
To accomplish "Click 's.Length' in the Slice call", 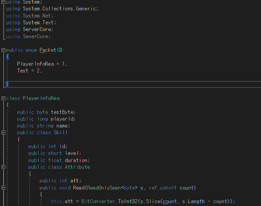I will point(193,201).
